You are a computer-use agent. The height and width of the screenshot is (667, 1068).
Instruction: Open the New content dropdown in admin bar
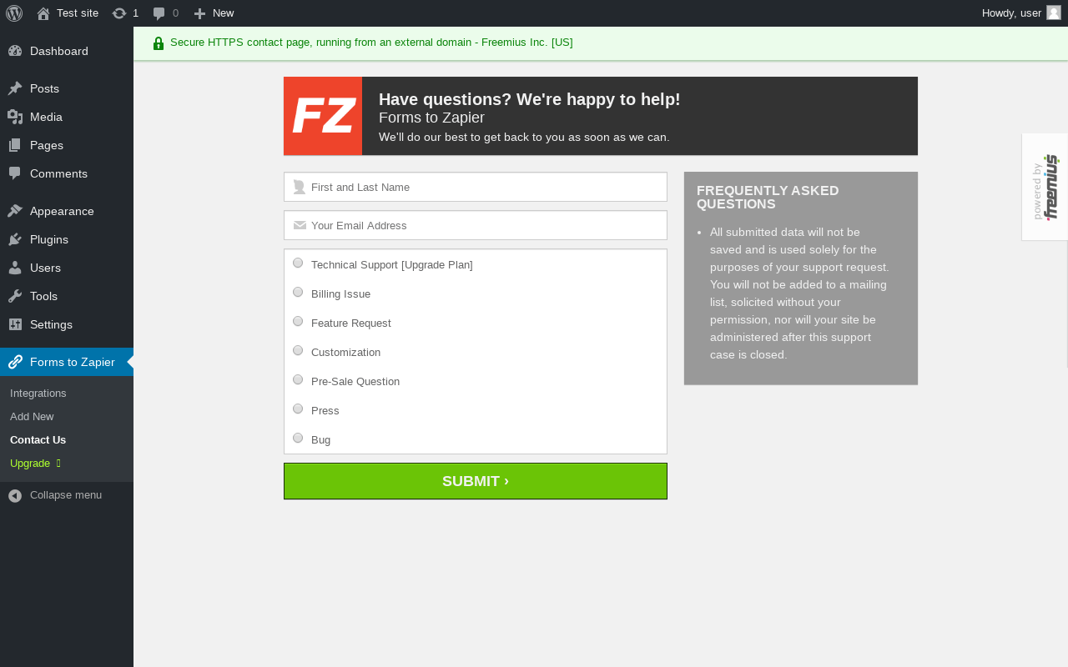[x=214, y=13]
